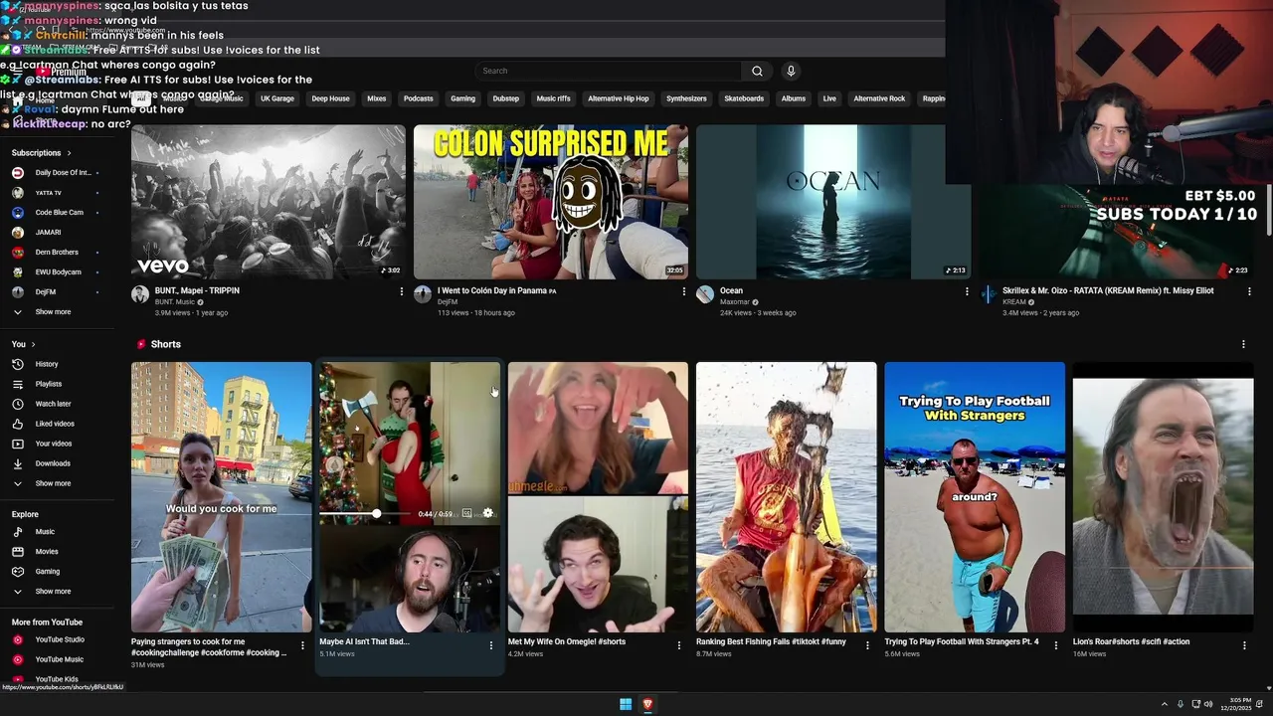Open the EWU Bodycam subscription

coord(58,272)
